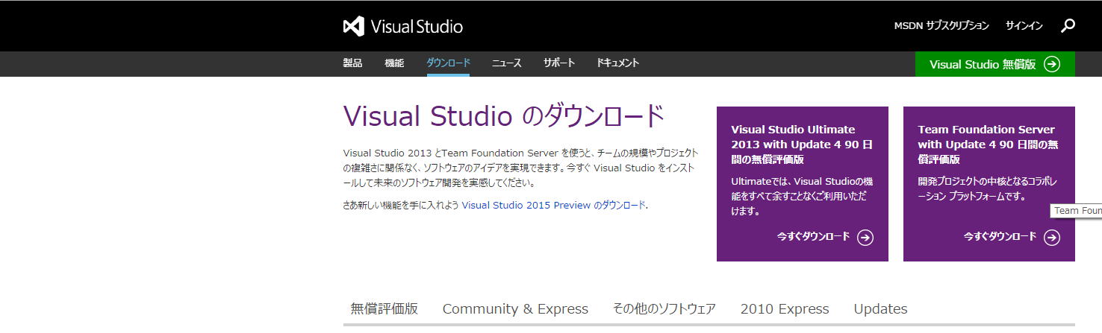The image size is (1102, 333).
Task: Switch to the 無償評価版 tab
Action: [385, 308]
